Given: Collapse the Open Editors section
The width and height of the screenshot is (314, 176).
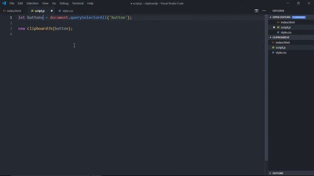Looking at the screenshot, I should pos(281,17).
